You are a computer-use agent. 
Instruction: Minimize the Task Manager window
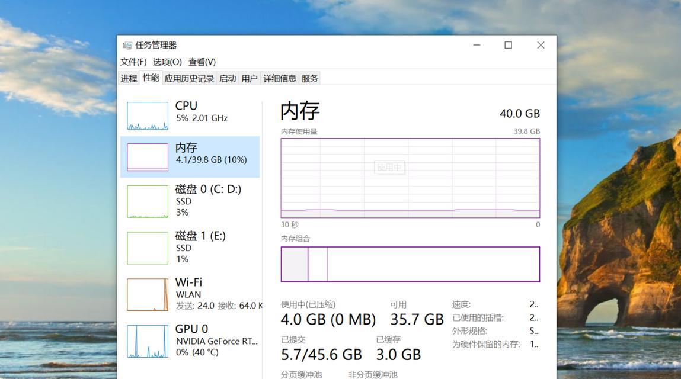[x=477, y=45]
